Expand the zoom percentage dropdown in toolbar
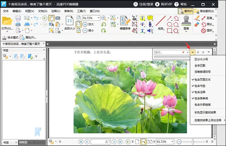 pyautogui.click(x=99, y=18)
